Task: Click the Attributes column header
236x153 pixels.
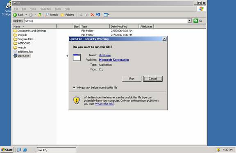Action: click(146, 27)
